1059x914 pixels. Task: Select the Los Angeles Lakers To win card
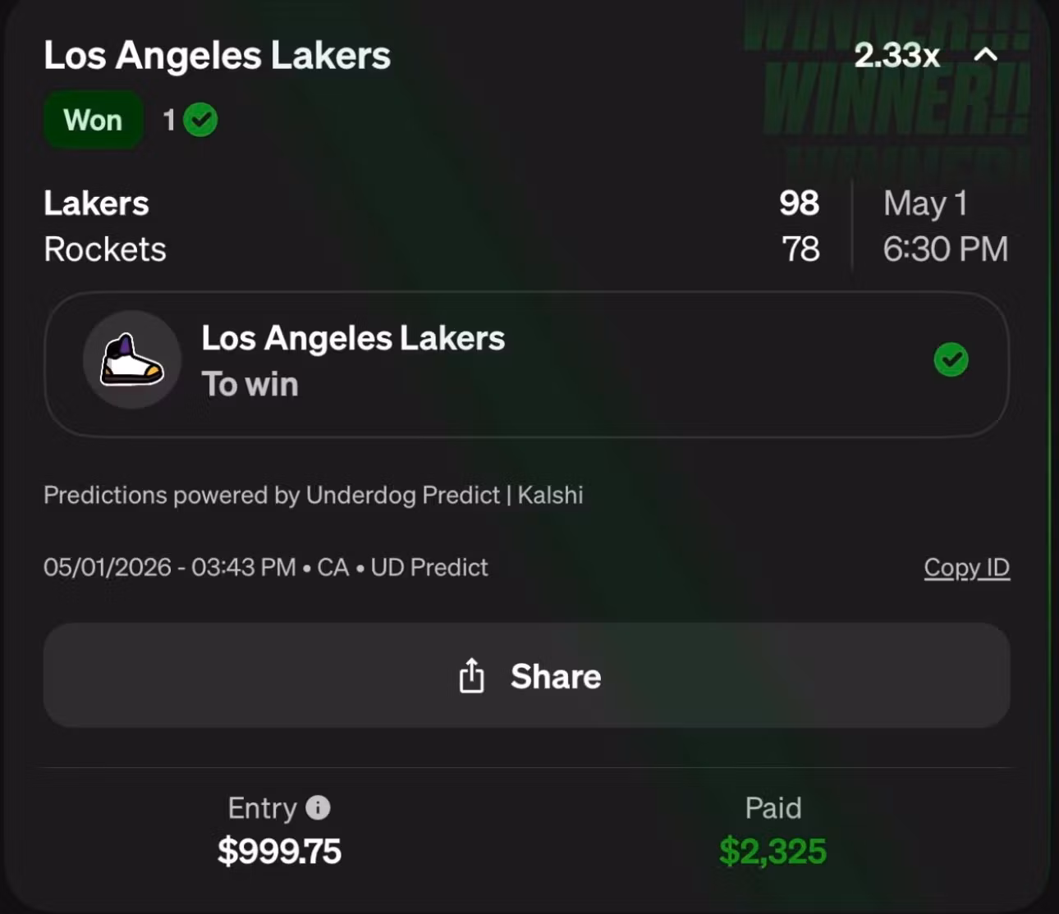coord(526,363)
